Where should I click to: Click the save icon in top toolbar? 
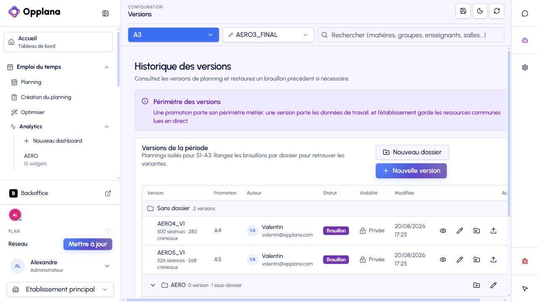[463, 11]
